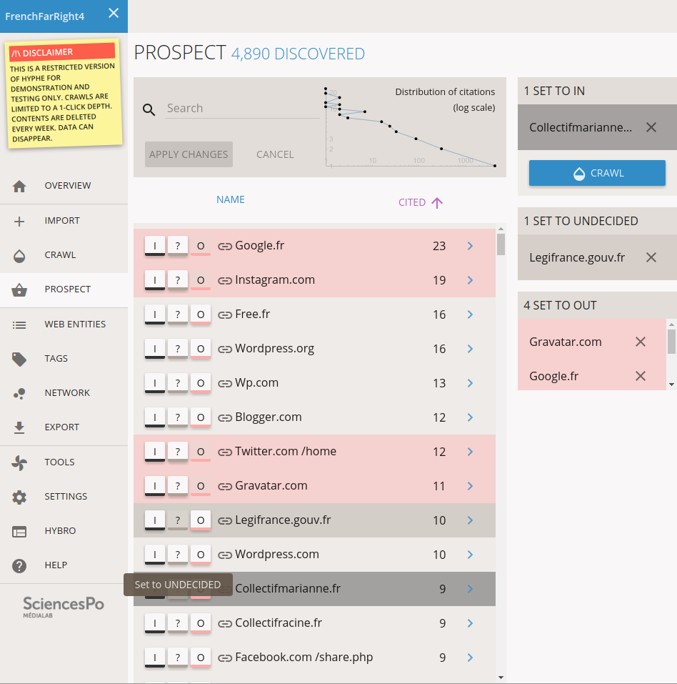This screenshot has height=684, width=677.
Task: Expand details for Free.fr row
Action: (x=470, y=314)
